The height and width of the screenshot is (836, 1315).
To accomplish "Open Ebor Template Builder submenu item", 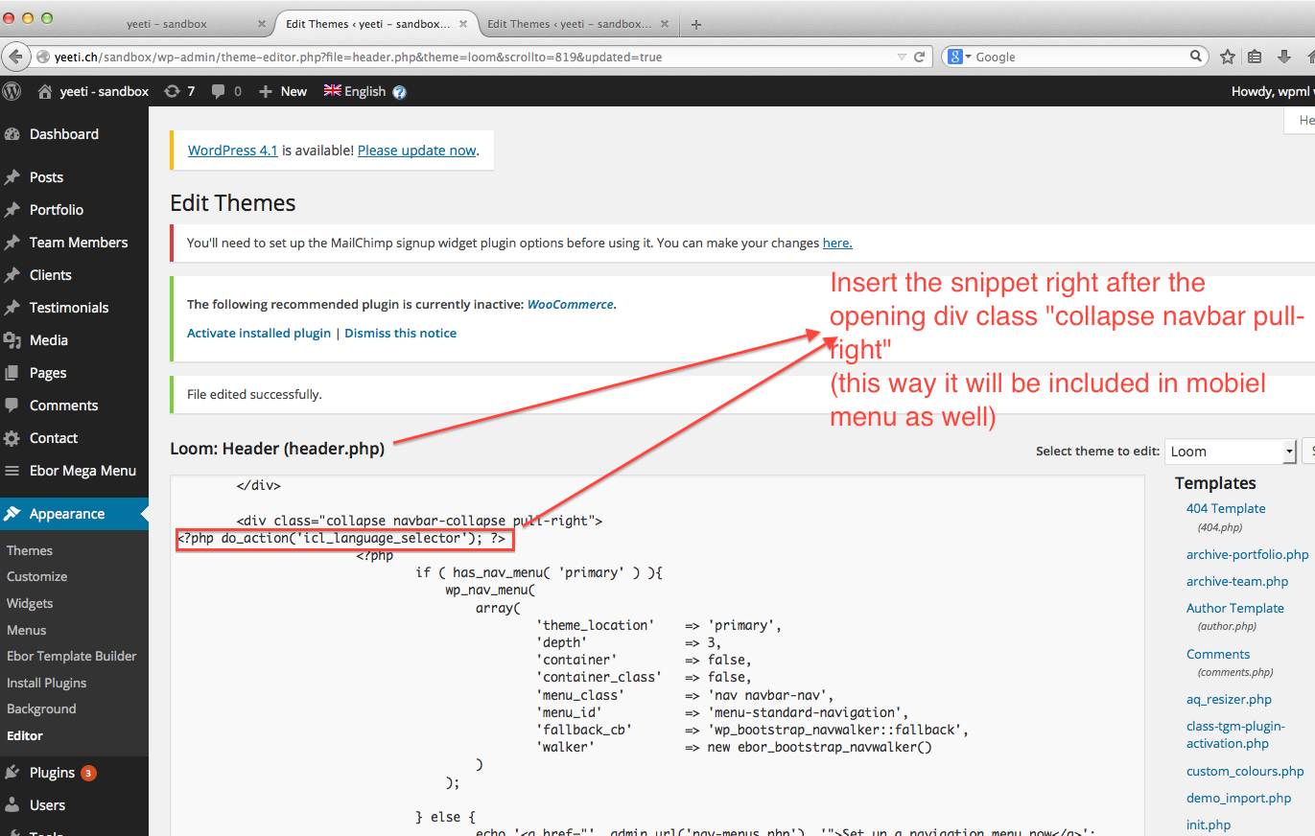I will (x=72, y=657).
